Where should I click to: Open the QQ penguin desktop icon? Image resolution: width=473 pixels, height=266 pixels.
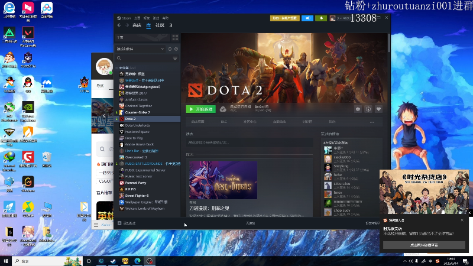pos(28,85)
